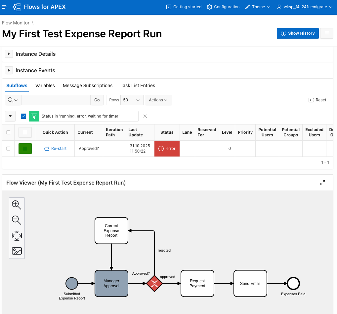Remove the Status filter with X icon
Screen dimensions: 337x314
point(145,116)
